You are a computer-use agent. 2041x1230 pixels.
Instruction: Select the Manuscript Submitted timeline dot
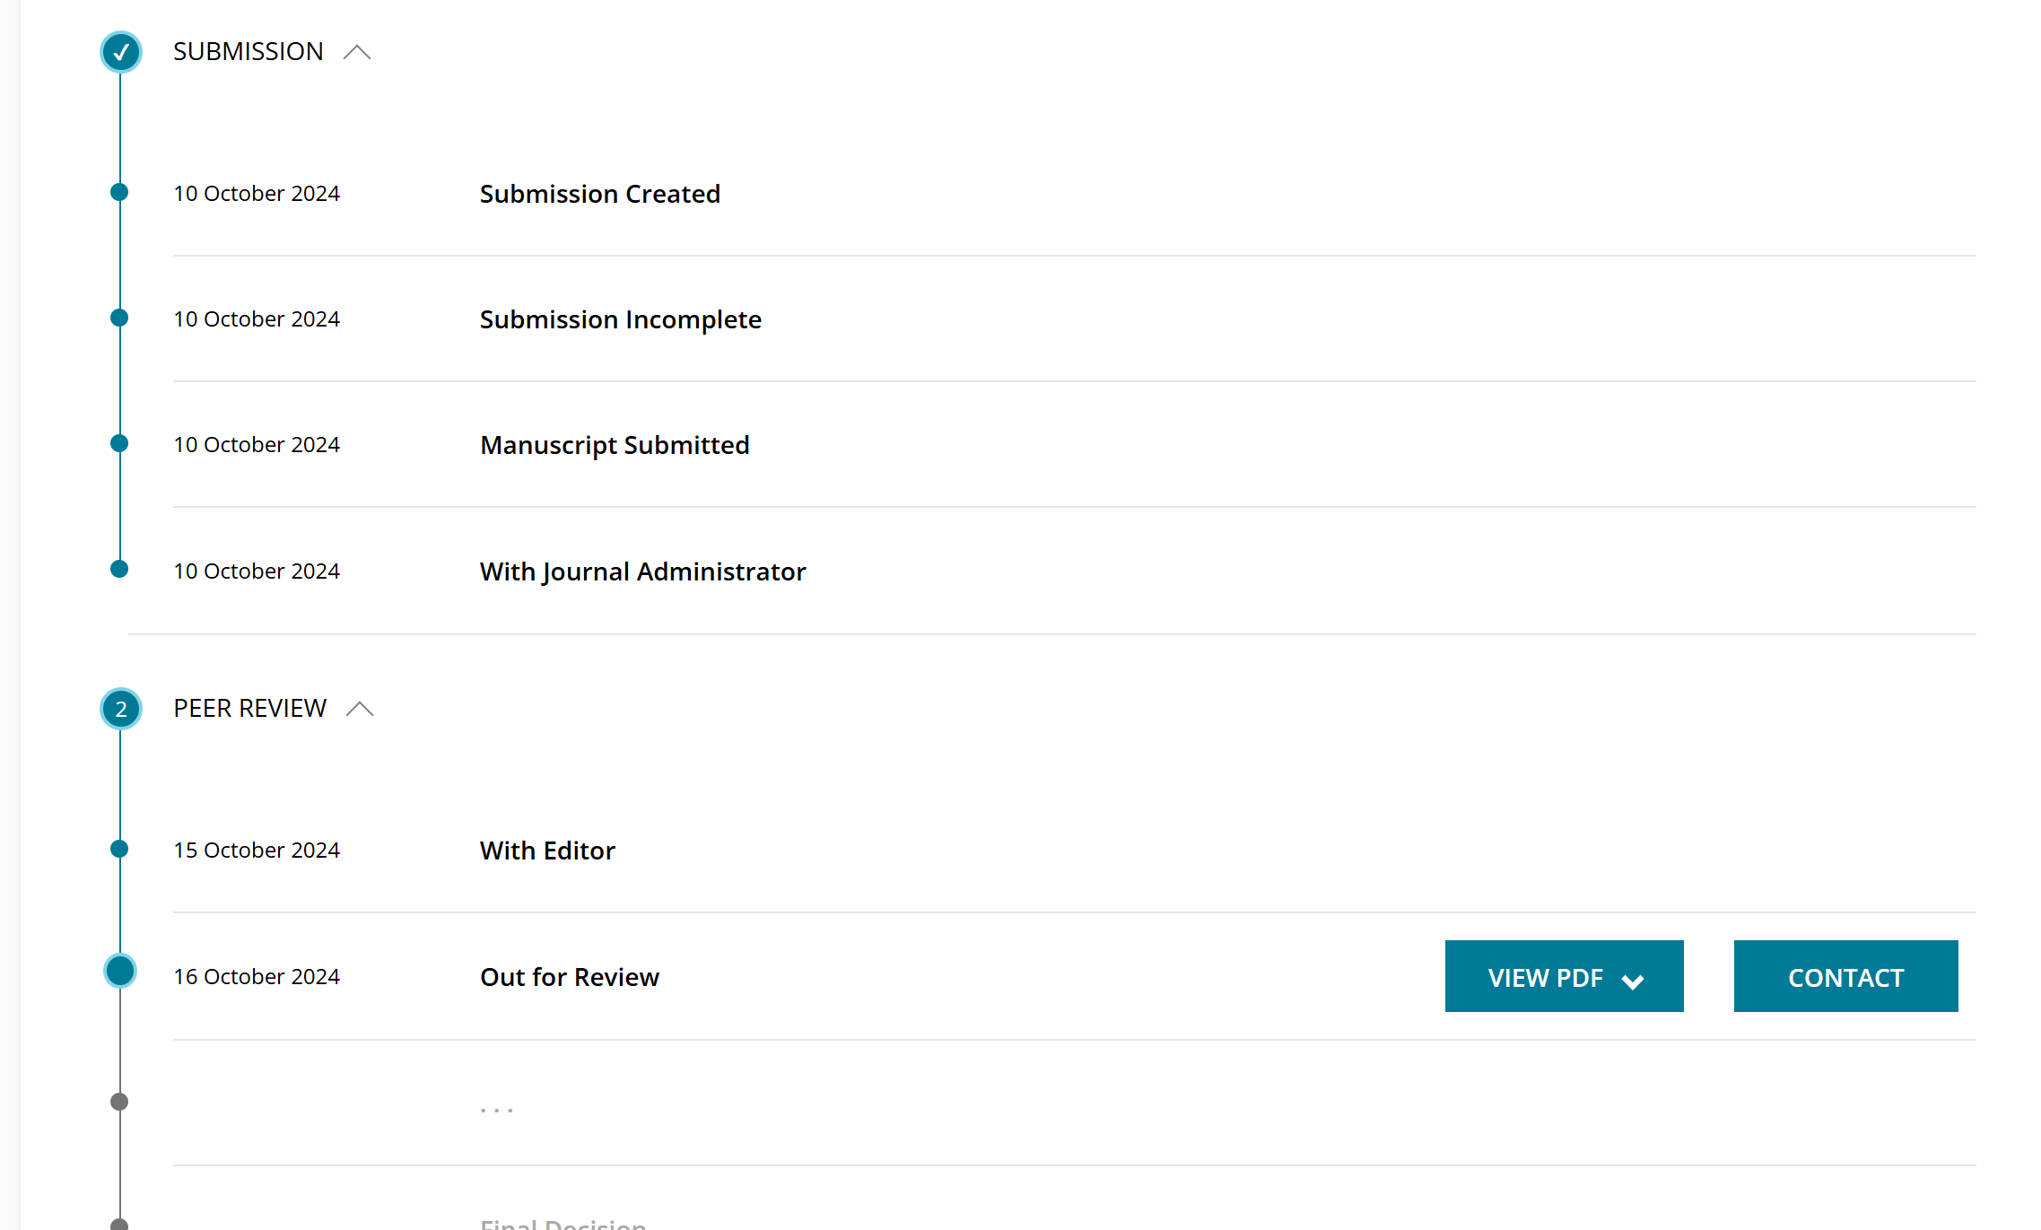[x=119, y=443]
